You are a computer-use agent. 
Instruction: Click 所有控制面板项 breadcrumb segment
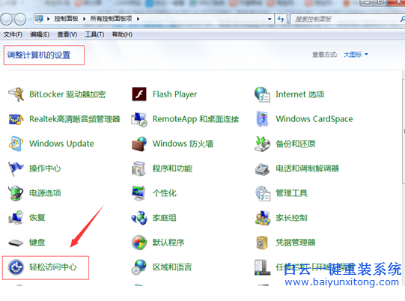coord(111,19)
